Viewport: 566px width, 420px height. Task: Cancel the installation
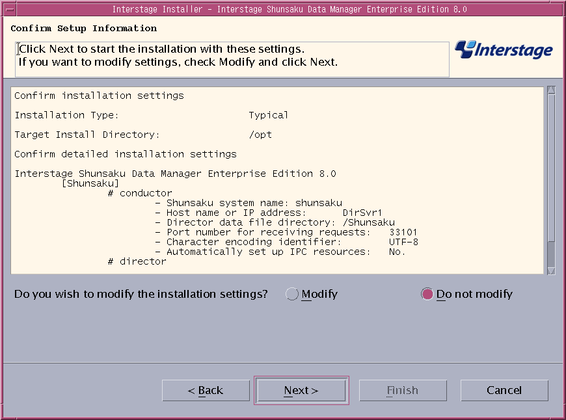point(504,390)
